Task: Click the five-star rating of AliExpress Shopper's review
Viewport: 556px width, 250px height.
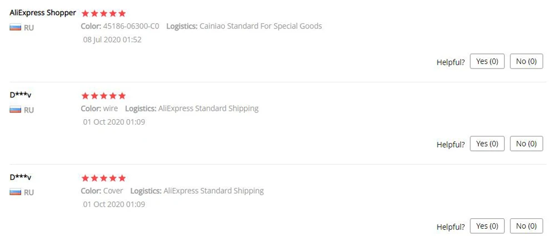Action: pyautogui.click(x=103, y=13)
